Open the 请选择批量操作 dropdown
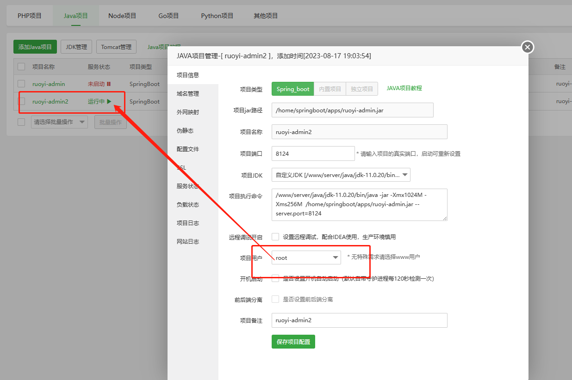This screenshot has width=572, height=380. coord(59,122)
